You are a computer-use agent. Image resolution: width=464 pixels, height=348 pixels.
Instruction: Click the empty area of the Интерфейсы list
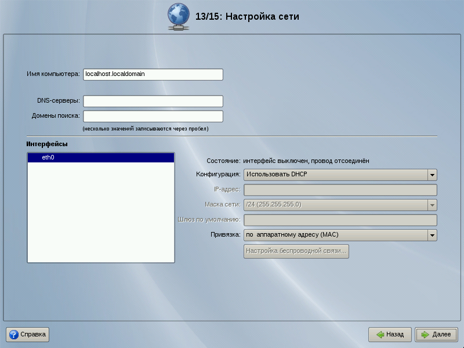tap(100, 215)
